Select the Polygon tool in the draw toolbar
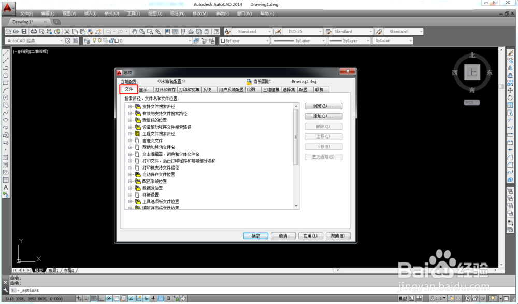Viewport: 518px width, 304px height. [6, 75]
